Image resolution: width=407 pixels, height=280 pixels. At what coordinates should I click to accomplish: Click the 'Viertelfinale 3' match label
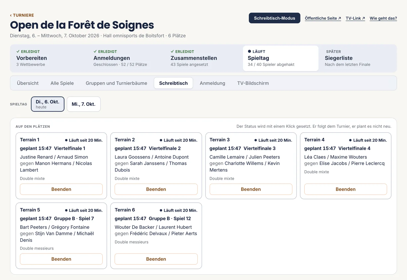(260, 148)
